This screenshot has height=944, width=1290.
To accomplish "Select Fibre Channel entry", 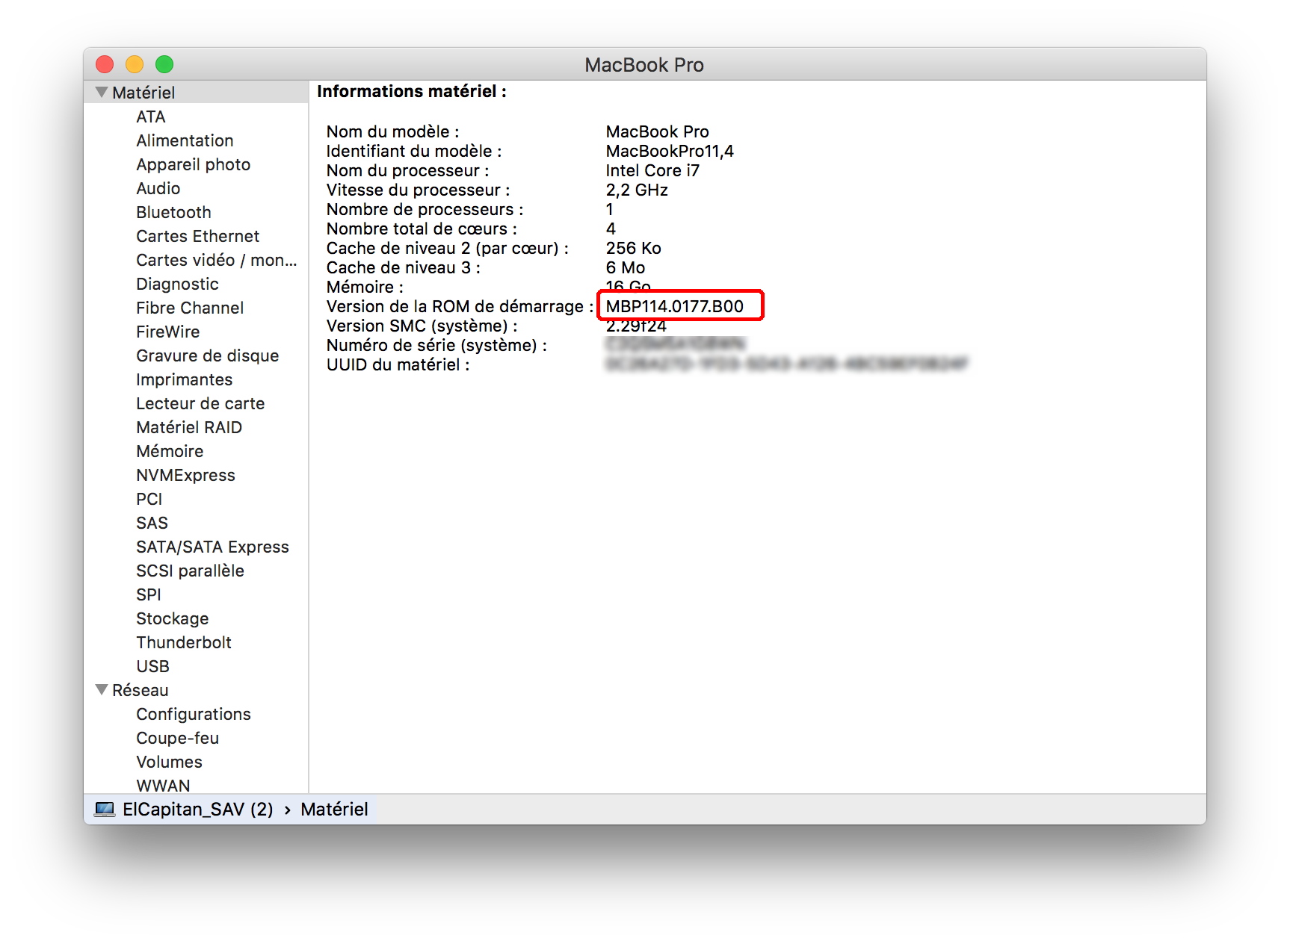I will (x=190, y=308).
